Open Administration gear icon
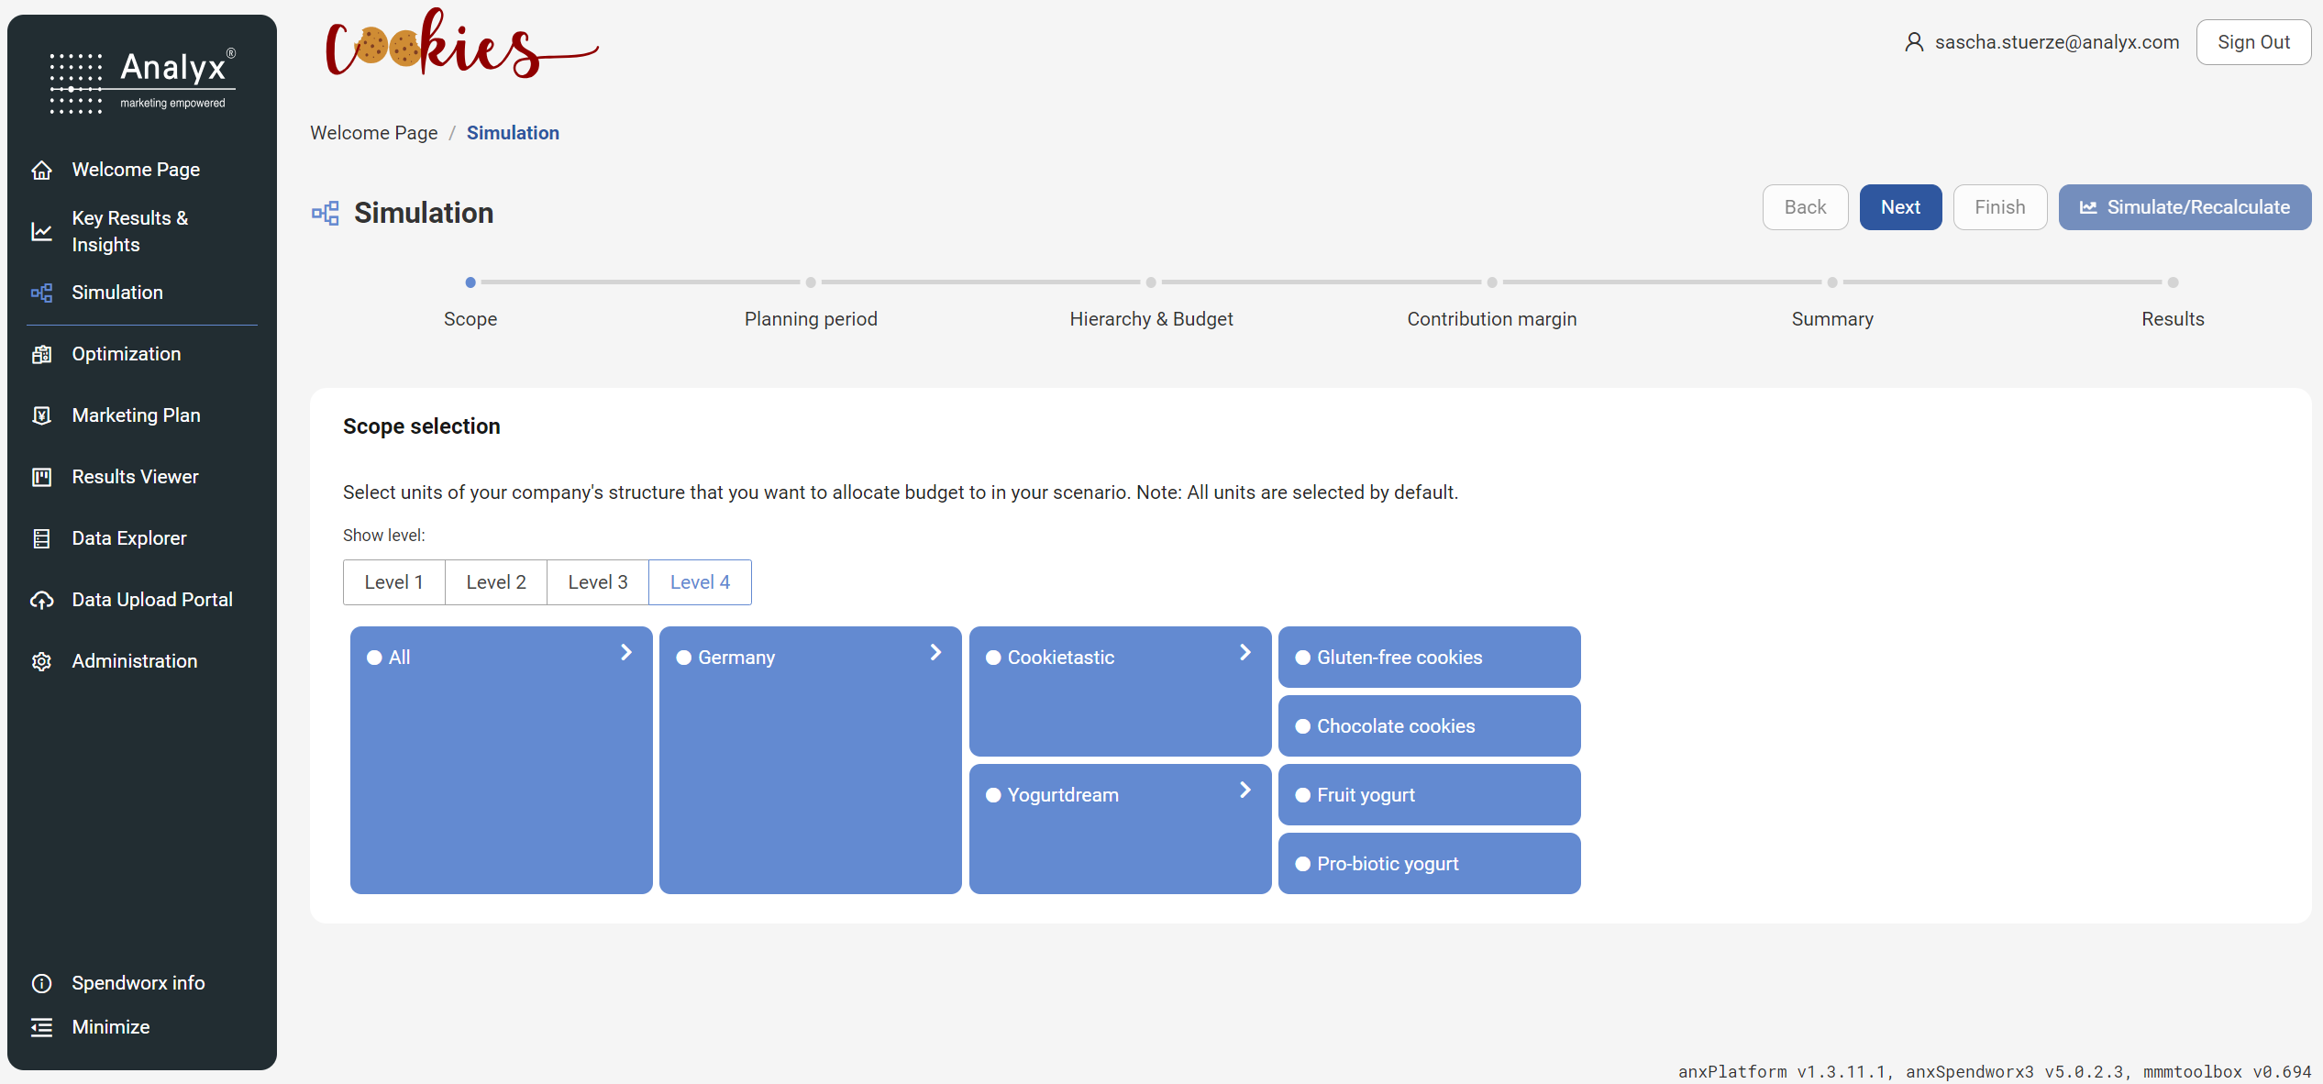This screenshot has width=2323, height=1084. point(41,661)
